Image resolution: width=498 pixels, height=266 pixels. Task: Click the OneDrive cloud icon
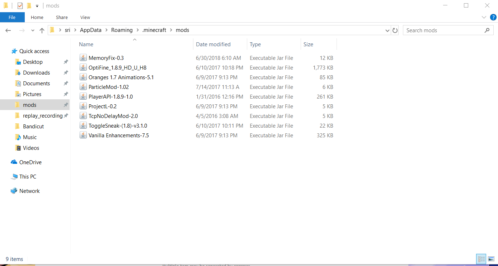tap(14, 162)
